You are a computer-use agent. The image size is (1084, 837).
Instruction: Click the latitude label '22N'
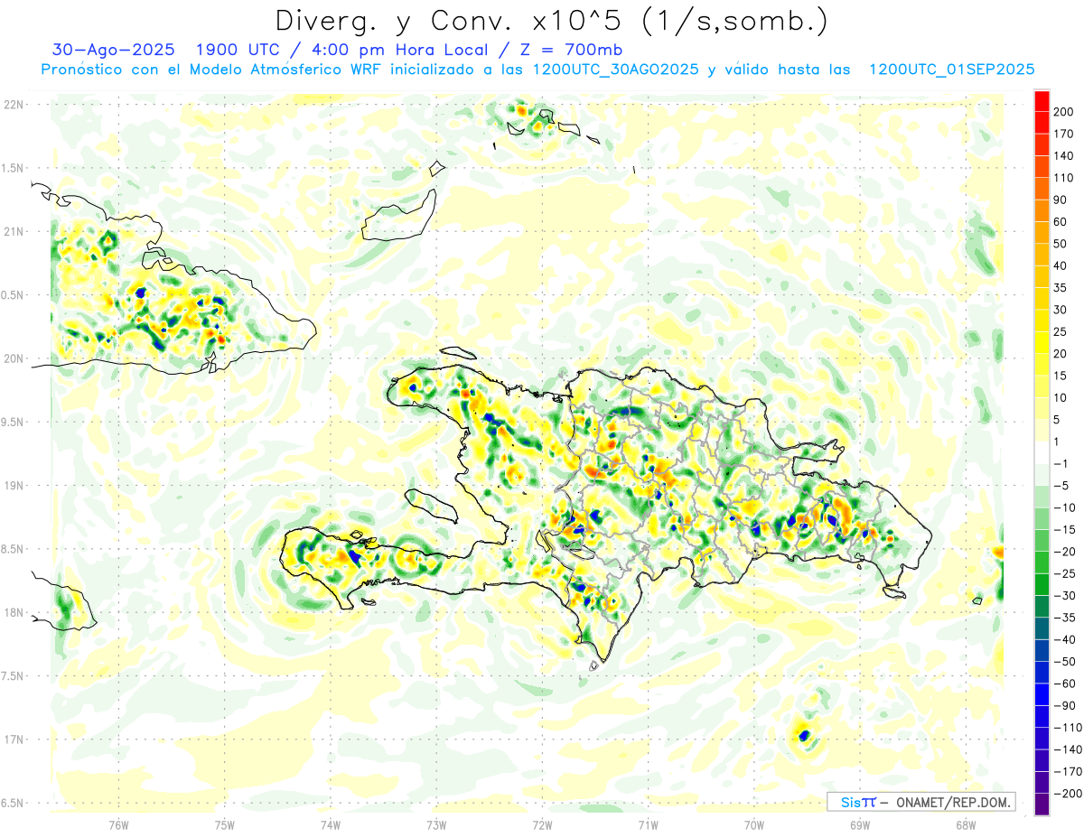click(14, 105)
